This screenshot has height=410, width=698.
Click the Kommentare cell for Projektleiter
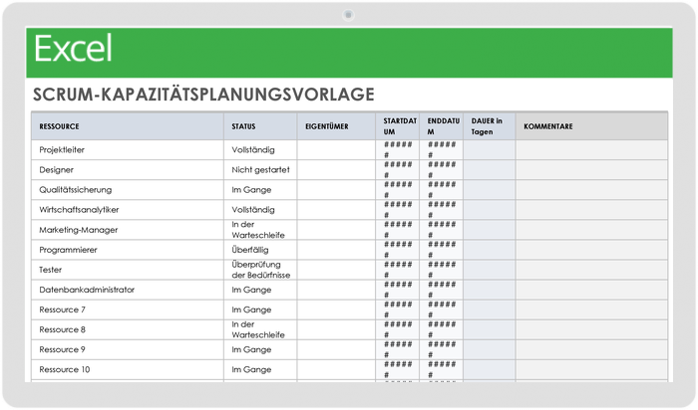pos(591,150)
